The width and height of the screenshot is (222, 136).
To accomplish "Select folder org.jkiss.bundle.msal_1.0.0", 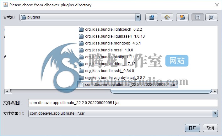I will [106, 50].
